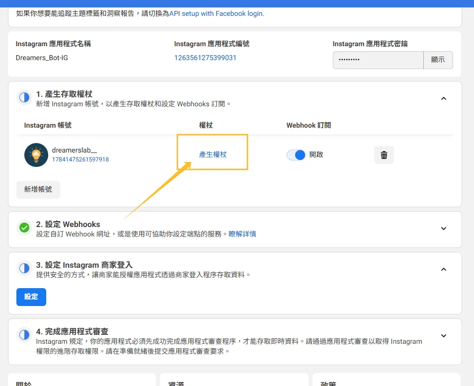
Task: Collapse the 產生存取權杖 section
Action: click(x=444, y=98)
